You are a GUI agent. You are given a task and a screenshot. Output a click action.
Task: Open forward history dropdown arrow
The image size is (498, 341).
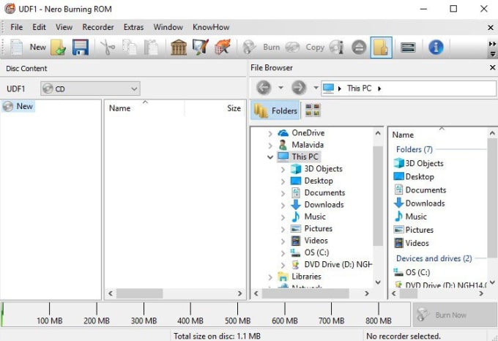tap(316, 88)
